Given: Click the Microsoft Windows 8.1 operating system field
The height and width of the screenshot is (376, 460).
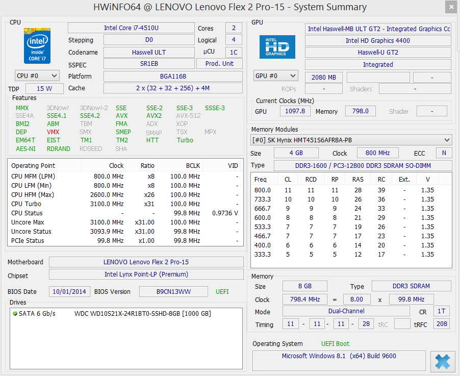Looking at the screenshot, I should [x=339, y=356].
